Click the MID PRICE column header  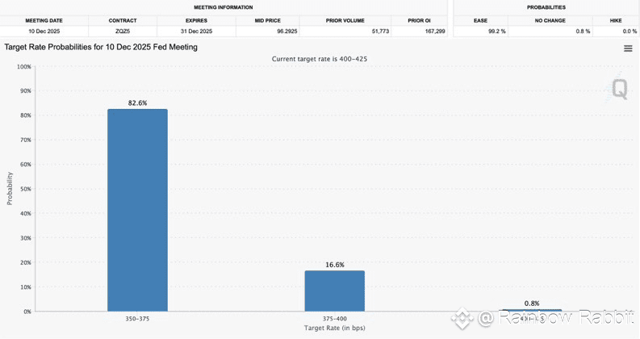point(268,20)
